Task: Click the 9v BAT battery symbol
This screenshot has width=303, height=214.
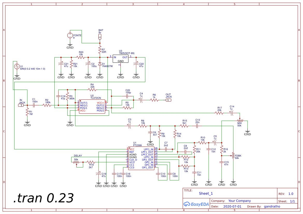Action: (x=100, y=36)
